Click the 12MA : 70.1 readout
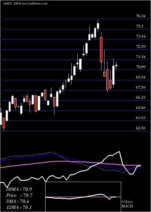 pos(19,207)
